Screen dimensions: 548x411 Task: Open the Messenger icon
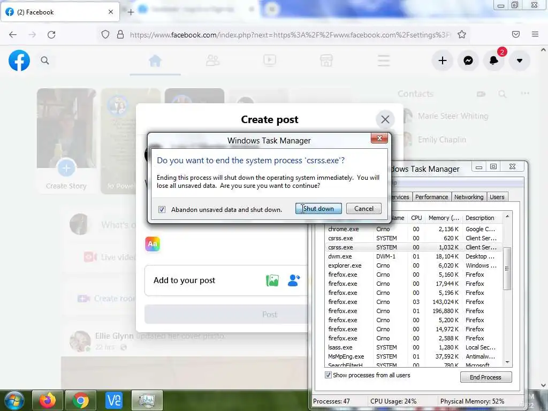tap(468, 60)
